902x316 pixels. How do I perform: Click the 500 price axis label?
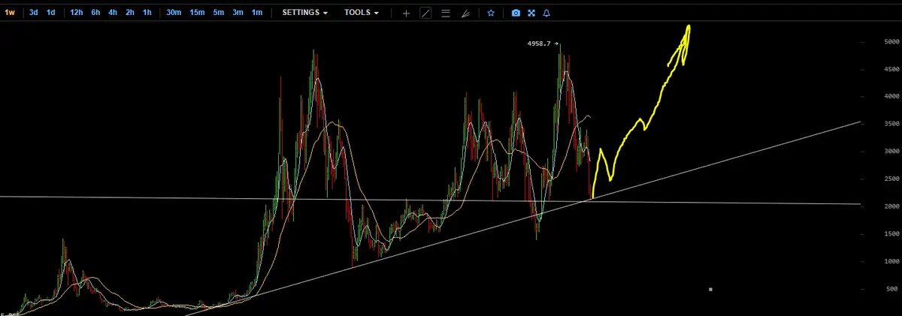coord(893,289)
